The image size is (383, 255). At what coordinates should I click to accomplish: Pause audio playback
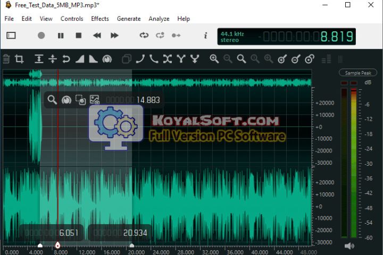click(61, 36)
